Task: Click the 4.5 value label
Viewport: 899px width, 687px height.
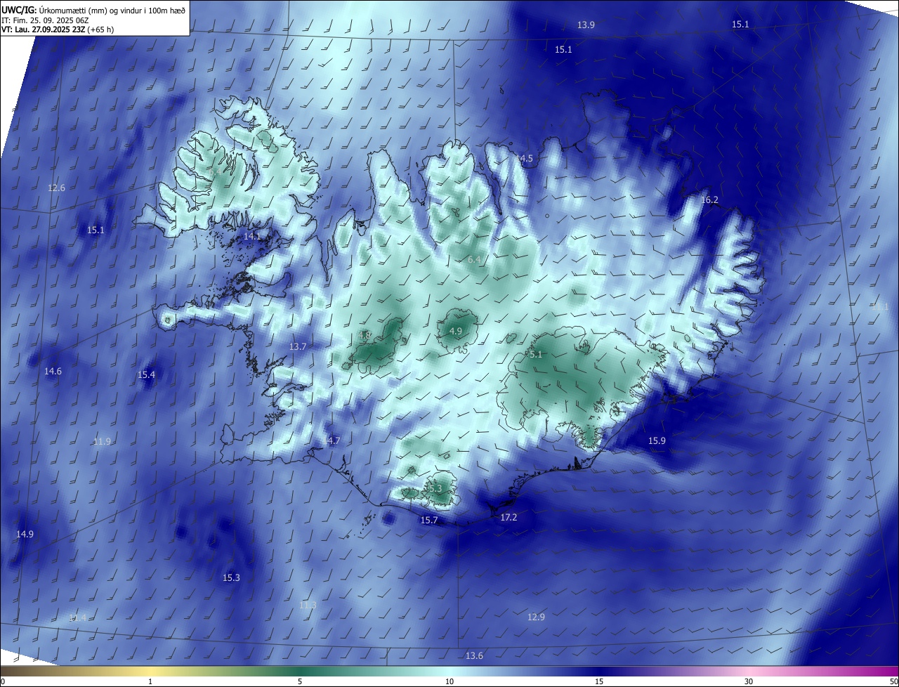Action: pos(526,159)
